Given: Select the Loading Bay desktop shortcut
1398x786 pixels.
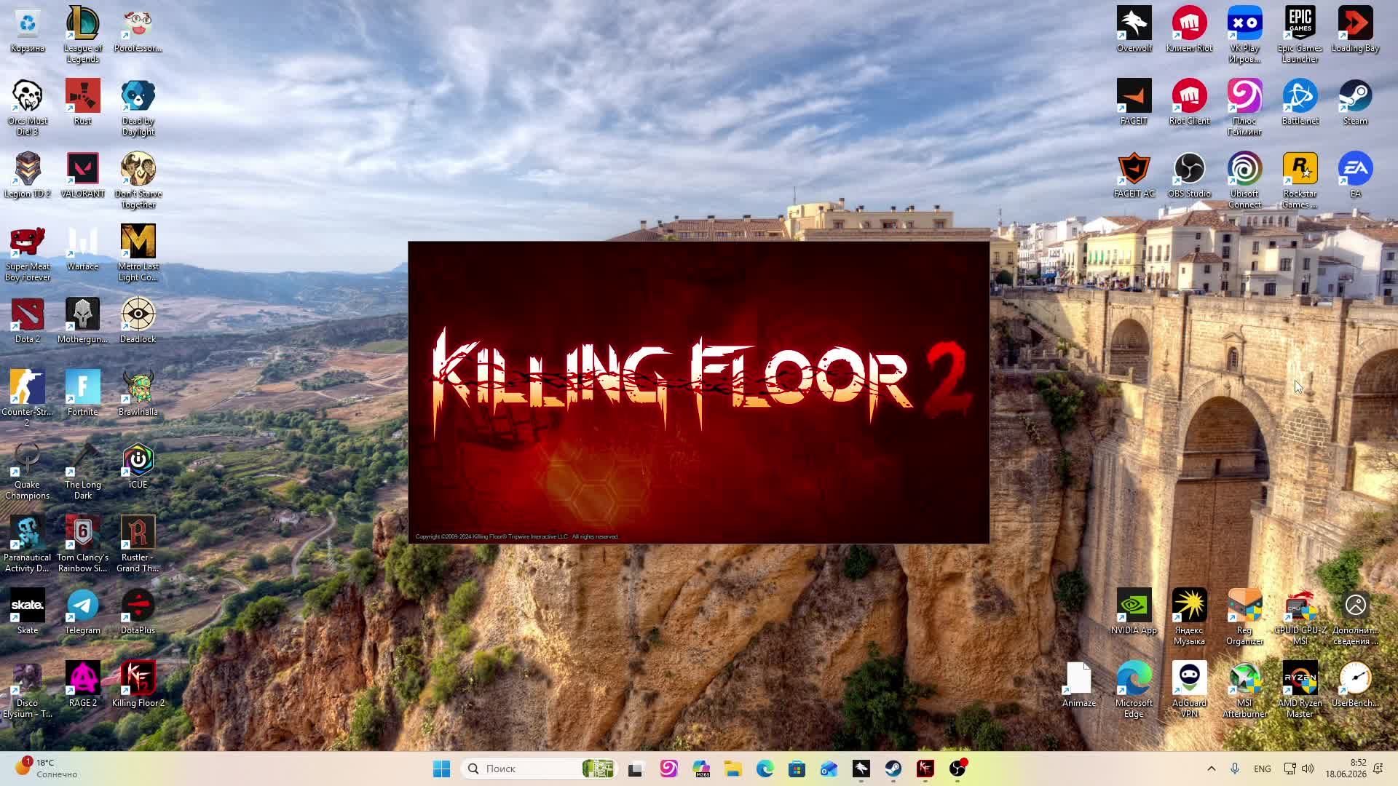Looking at the screenshot, I should [1355, 29].
